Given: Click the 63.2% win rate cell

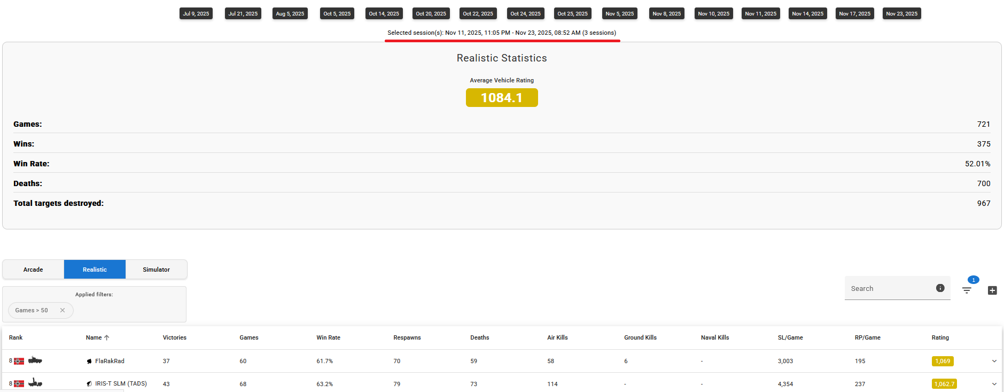Looking at the screenshot, I should (x=325, y=384).
